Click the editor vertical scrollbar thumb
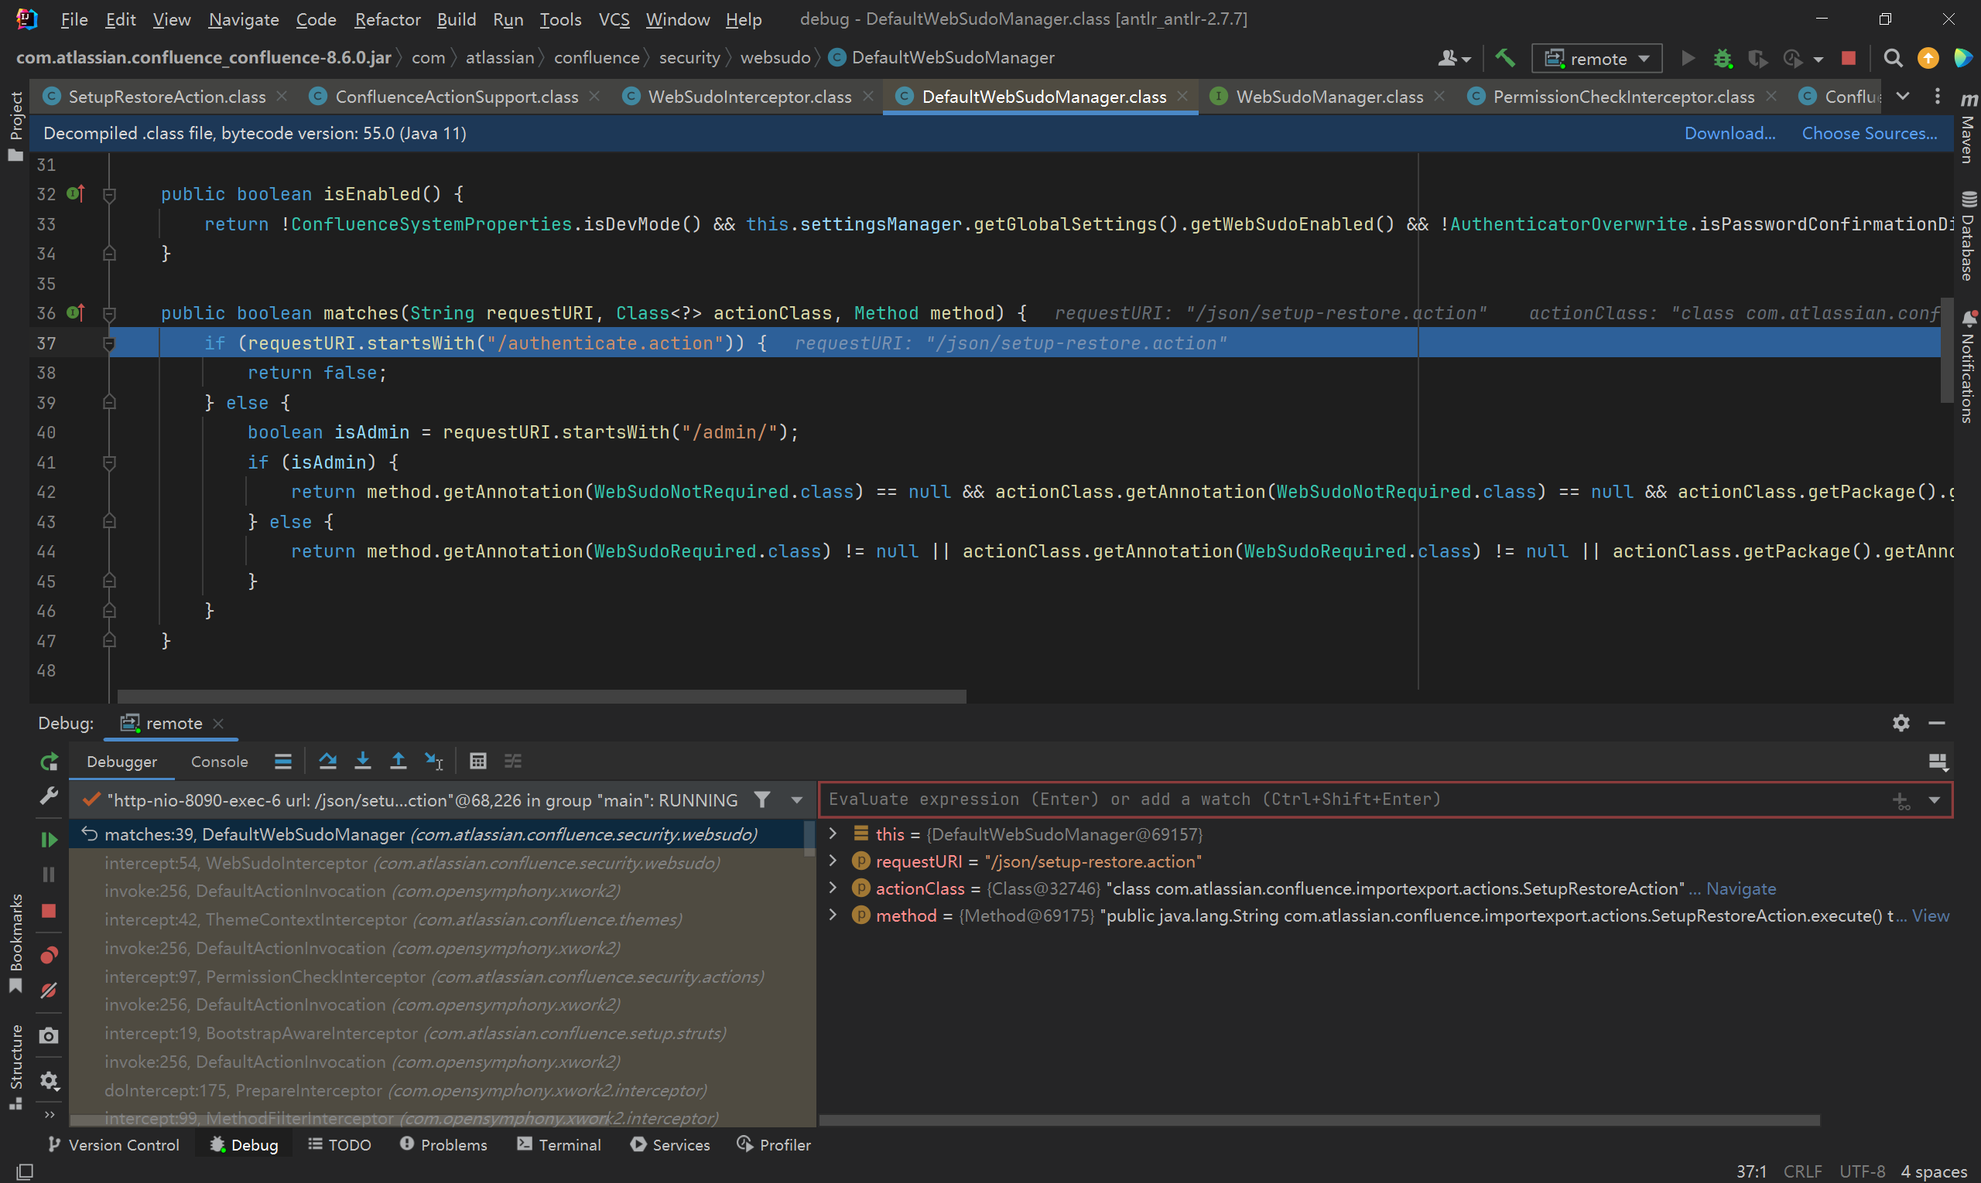This screenshot has height=1183, width=1981. tap(1947, 350)
